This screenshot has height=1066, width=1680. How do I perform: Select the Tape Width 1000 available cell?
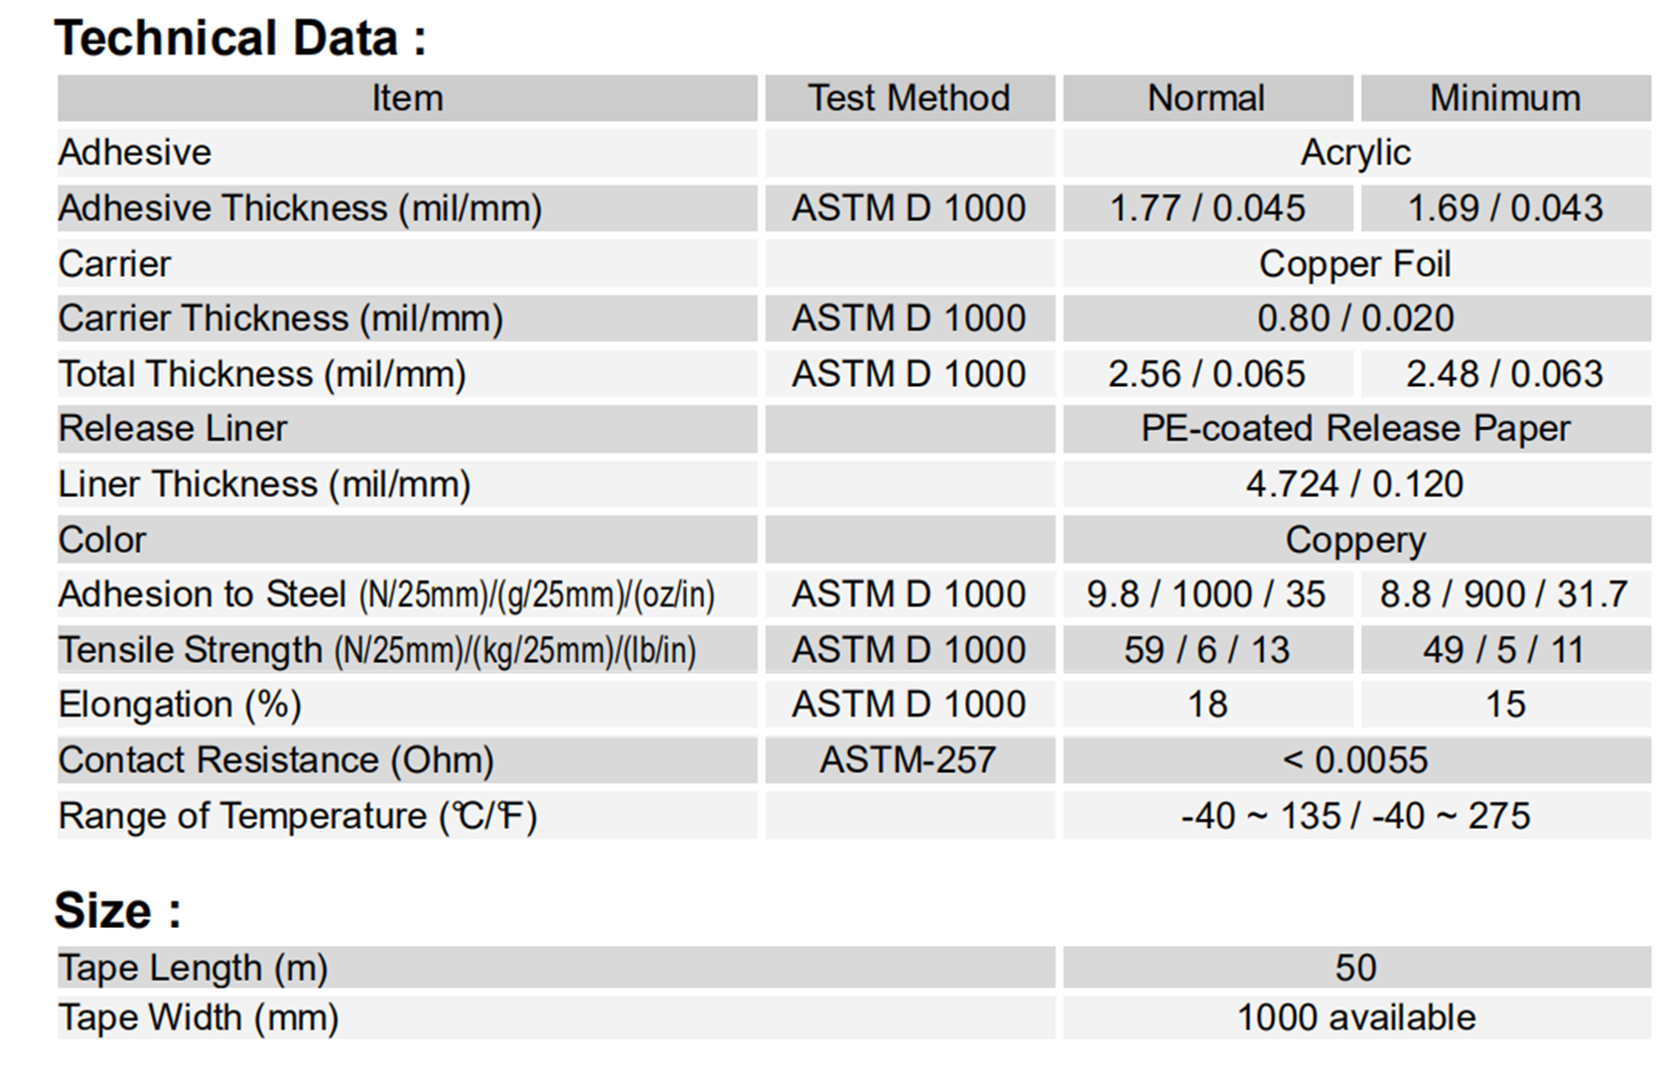tap(1355, 1017)
